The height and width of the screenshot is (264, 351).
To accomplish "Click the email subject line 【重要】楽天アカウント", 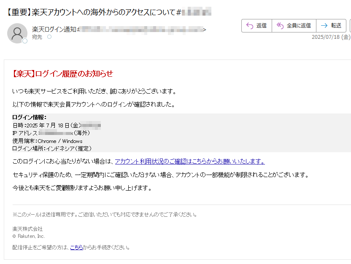I will tap(109, 12).
